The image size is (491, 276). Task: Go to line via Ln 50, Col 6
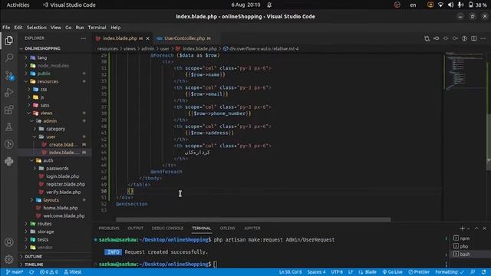tap(290, 272)
